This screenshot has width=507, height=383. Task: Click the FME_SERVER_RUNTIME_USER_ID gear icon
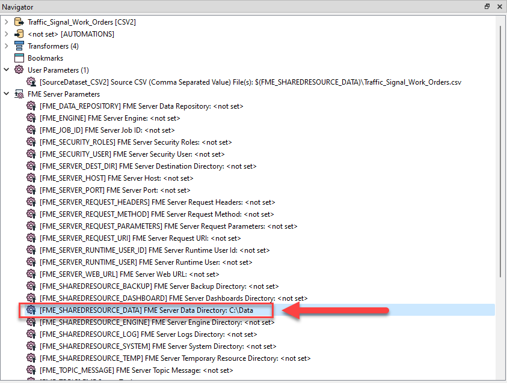pyautogui.click(x=31, y=250)
